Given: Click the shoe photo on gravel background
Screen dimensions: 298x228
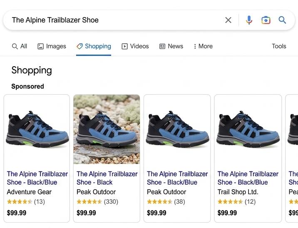Looking at the screenshot, I should coord(107,129).
